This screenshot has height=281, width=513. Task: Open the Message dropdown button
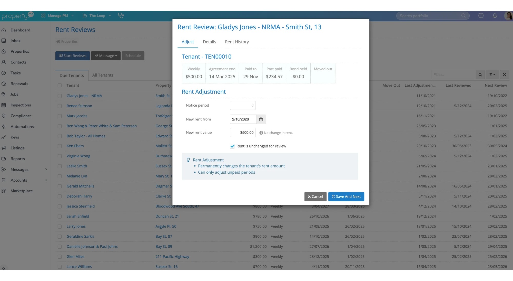[x=106, y=56]
